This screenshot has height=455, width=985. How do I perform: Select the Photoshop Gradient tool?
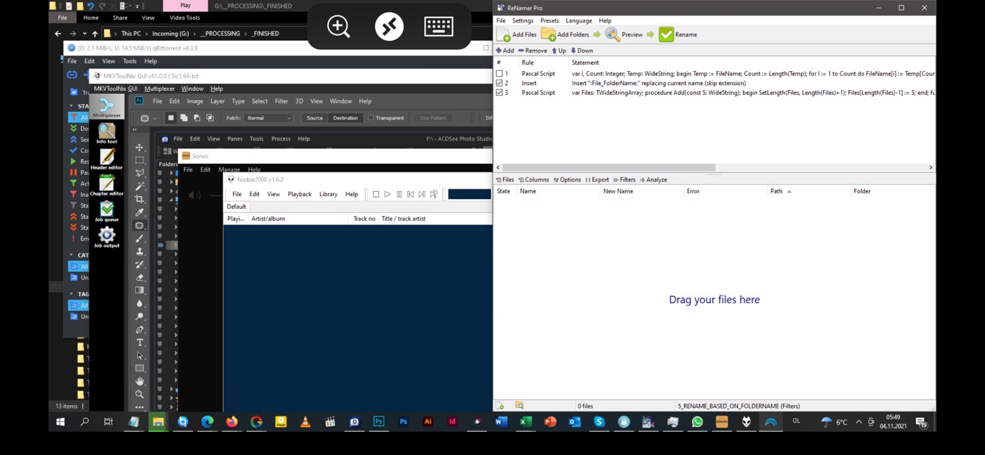click(x=139, y=290)
